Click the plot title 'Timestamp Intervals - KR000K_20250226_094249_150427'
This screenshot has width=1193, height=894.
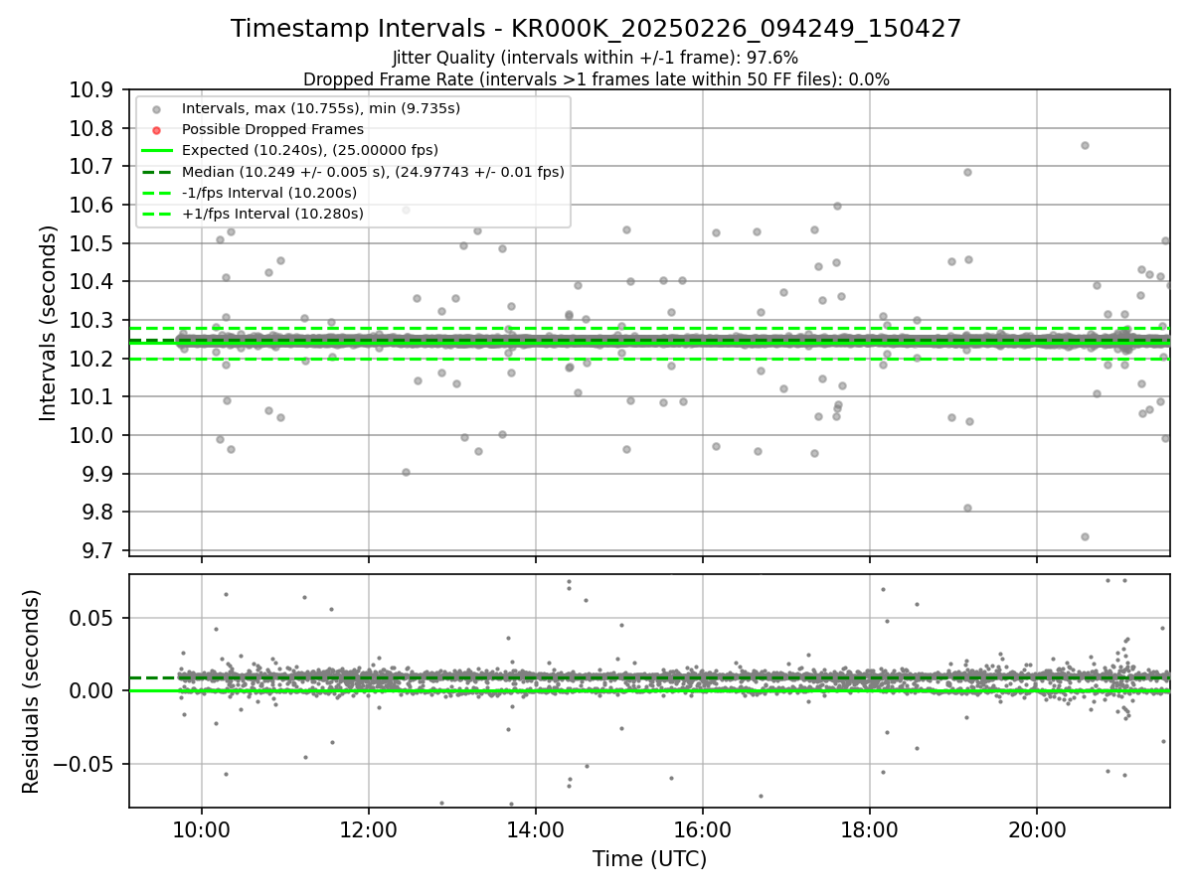tap(596, 29)
